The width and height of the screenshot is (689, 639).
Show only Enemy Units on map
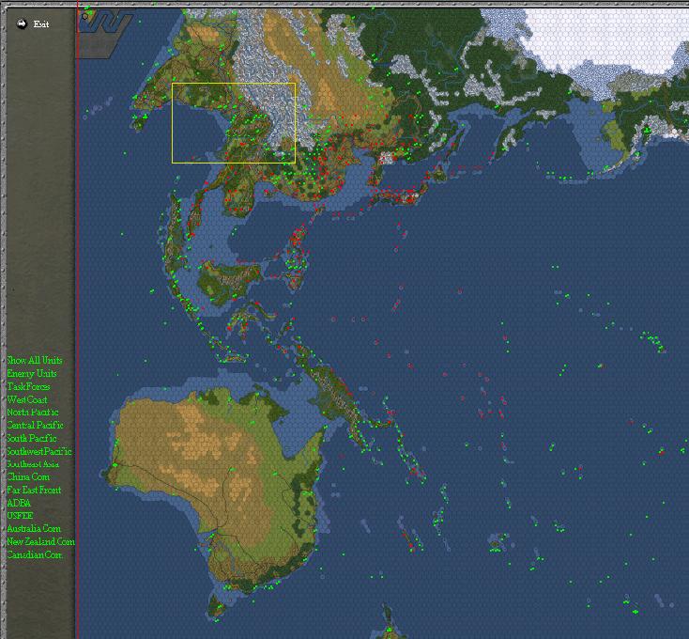coord(32,373)
